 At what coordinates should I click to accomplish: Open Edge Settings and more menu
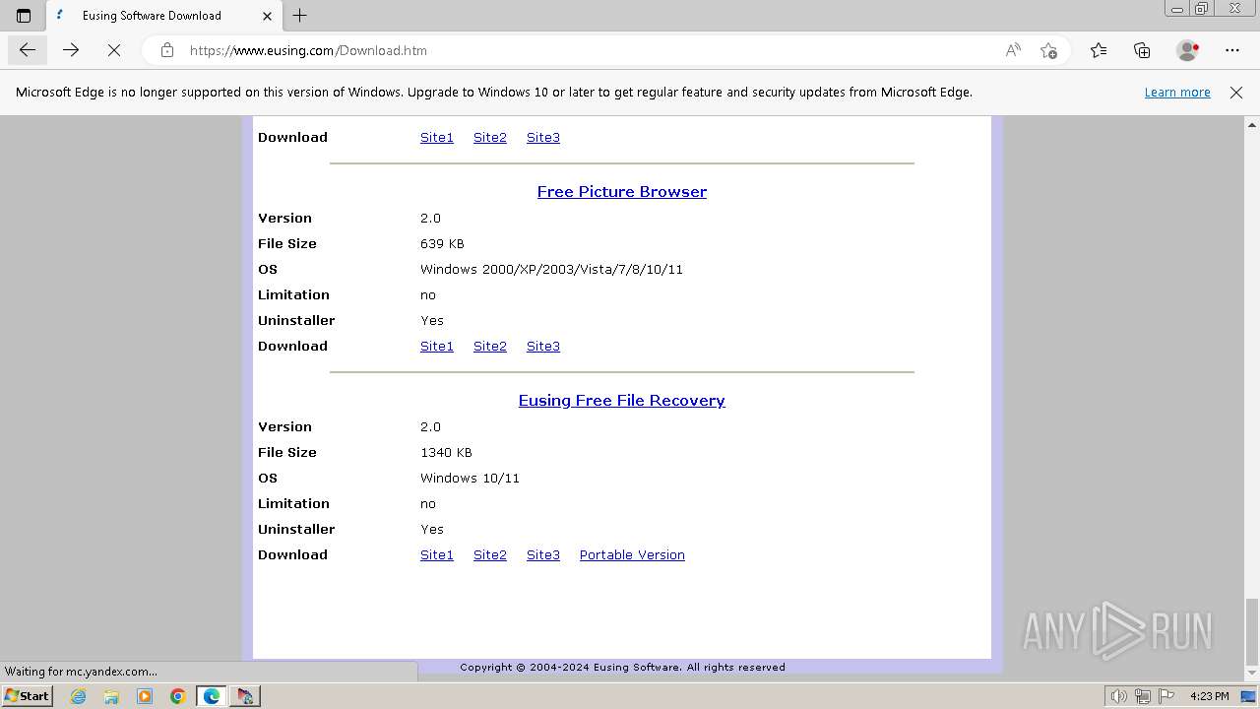(1232, 50)
